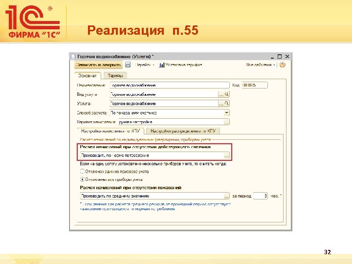Switch to the Тарифы tab
The width and height of the screenshot is (352, 264).
tap(115, 76)
